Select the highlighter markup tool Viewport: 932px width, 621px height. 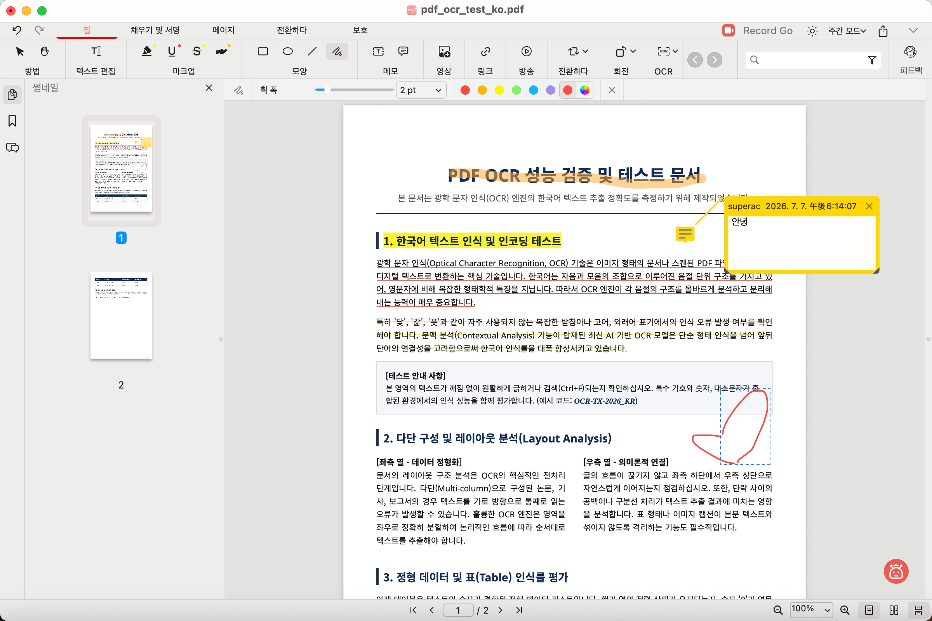[147, 52]
